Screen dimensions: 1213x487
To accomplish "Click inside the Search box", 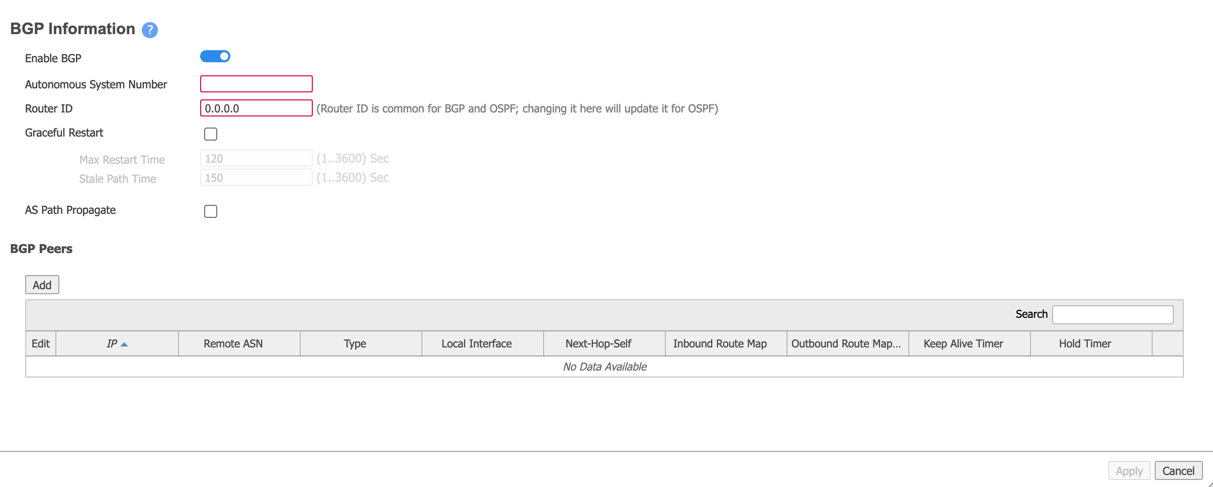I will 1112,314.
